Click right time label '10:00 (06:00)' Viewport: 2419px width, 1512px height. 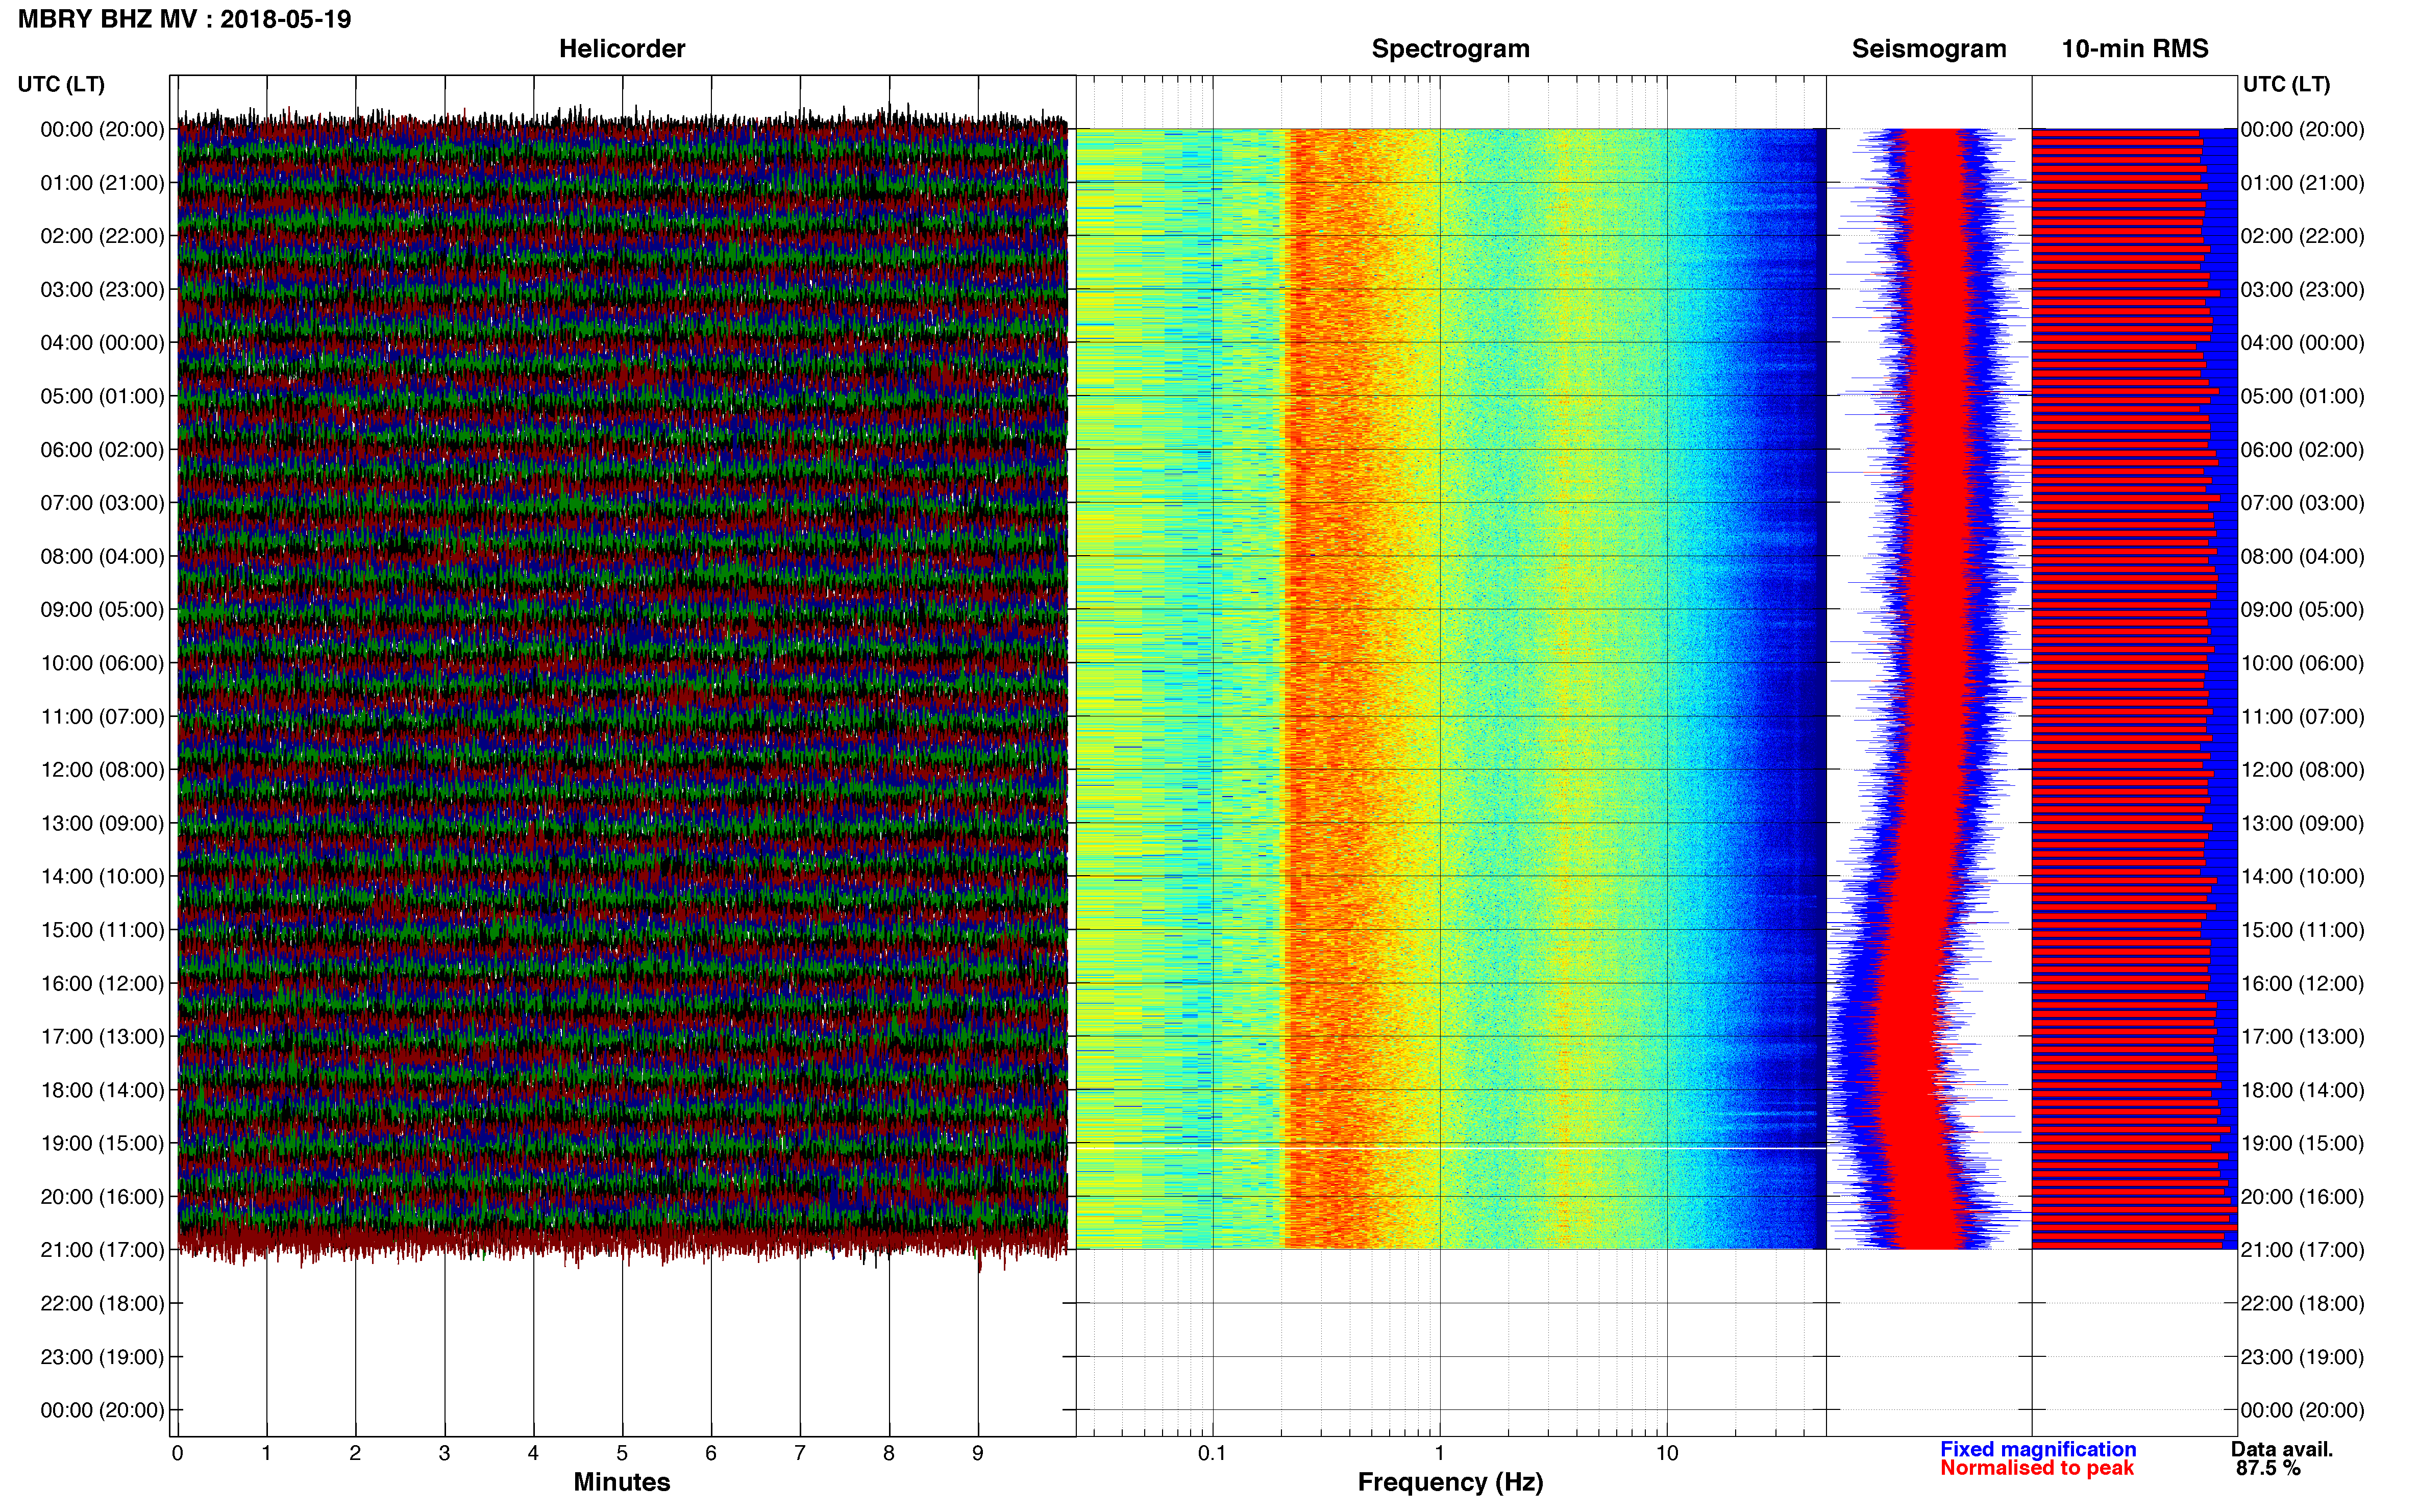[x=2302, y=663]
